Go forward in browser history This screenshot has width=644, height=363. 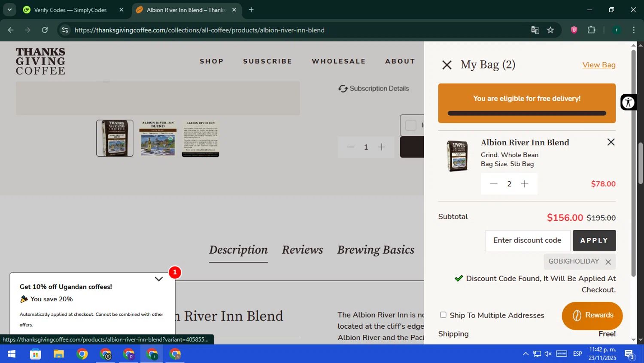(x=27, y=30)
